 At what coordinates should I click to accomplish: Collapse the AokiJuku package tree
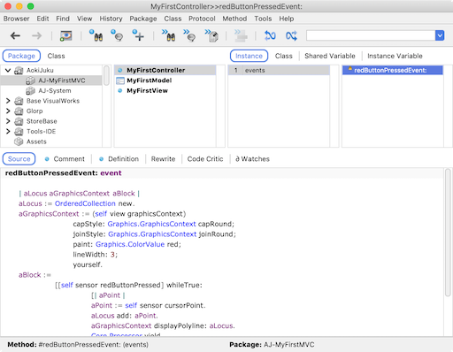tap(8, 70)
